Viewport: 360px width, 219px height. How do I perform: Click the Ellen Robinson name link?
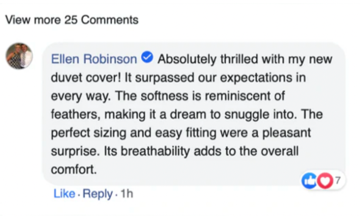point(94,59)
